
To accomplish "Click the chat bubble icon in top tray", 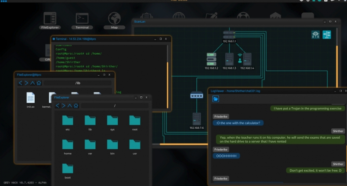I will (332, 1).
